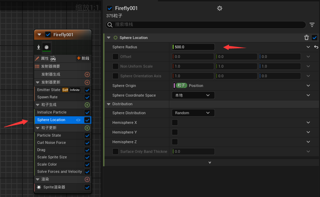Image resolution: width=320 pixels, height=197 pixels.
Task: Click the 粒子 Position binding in Sphere Origin
Action: click(x=190, y=86)
